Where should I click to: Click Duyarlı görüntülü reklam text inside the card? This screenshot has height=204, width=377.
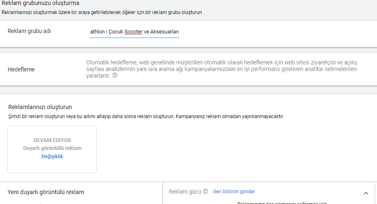point(52,148)
